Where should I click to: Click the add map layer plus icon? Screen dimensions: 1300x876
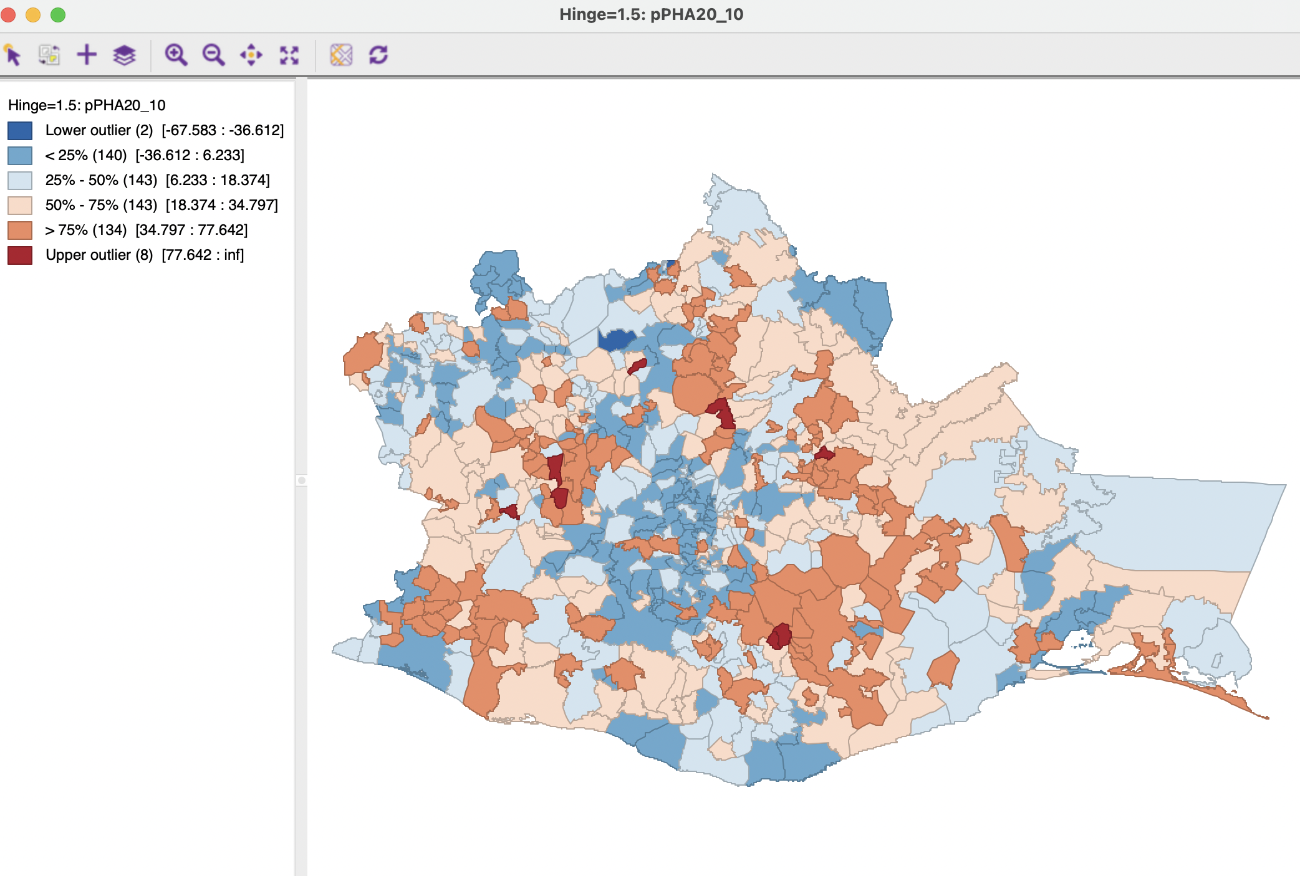(87, 55)
